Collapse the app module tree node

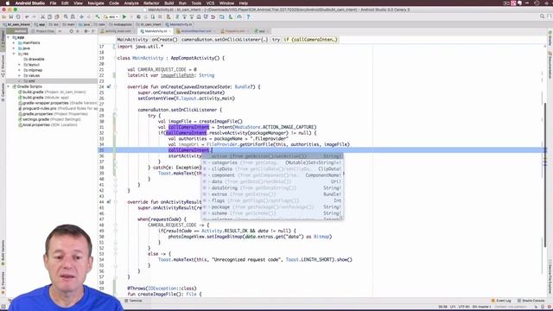(9, 37)
